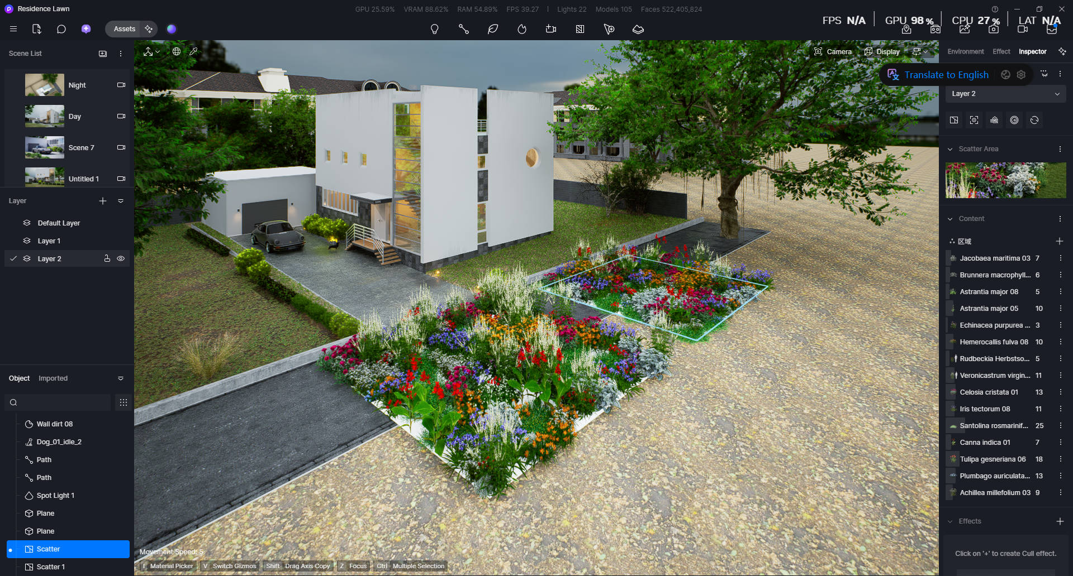Click the Display button in the viewport
This screenshot has width=1073, height=576.
tap(882, 51)
